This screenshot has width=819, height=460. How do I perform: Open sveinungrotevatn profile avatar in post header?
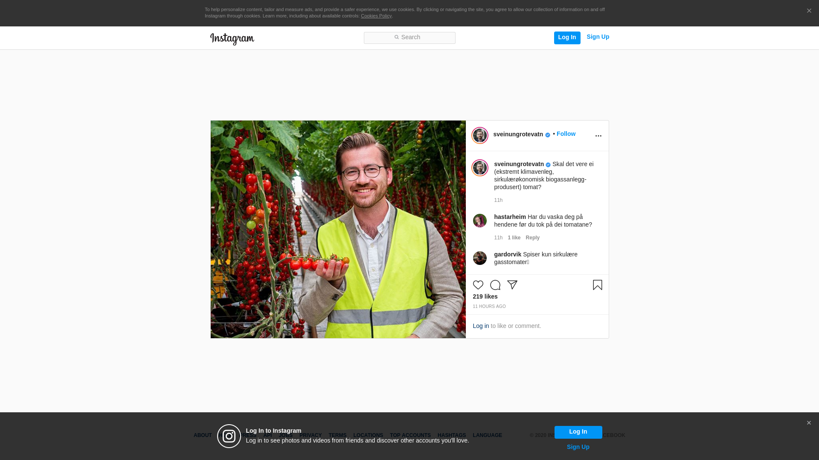479,135
